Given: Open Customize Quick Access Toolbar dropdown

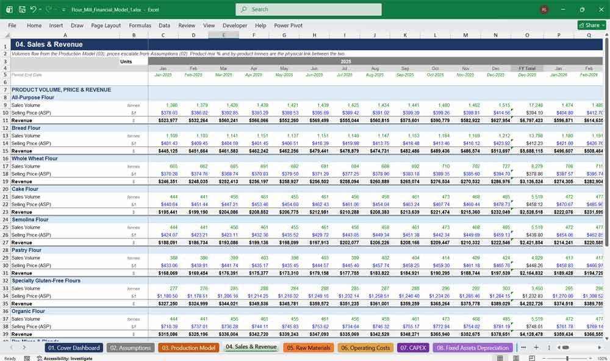Looking at the screenshot, I should 63,10.
